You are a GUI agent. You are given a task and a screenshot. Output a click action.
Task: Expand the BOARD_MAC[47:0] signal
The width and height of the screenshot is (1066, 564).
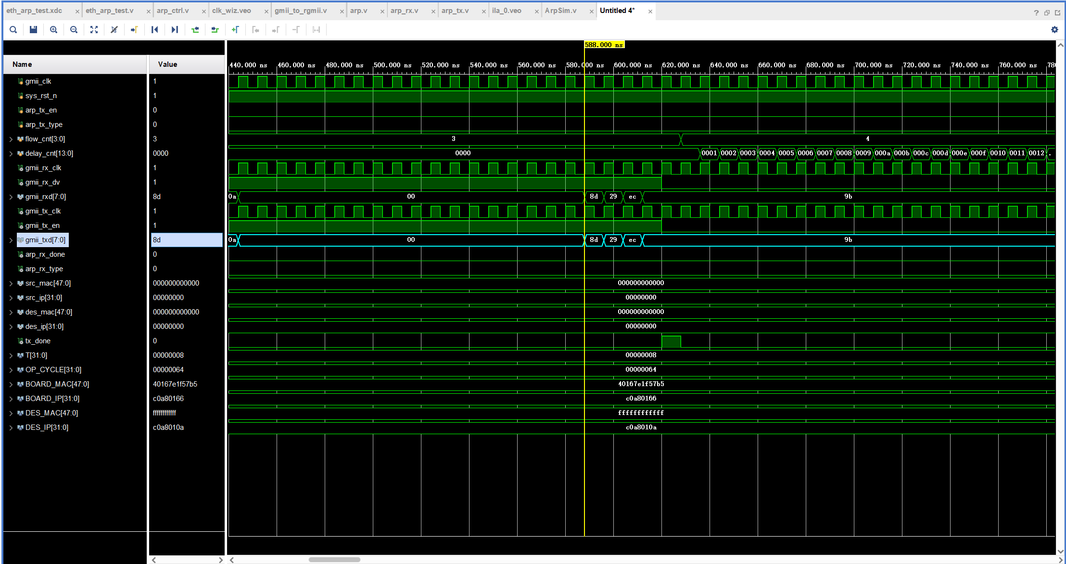click(x=11, y=384)
